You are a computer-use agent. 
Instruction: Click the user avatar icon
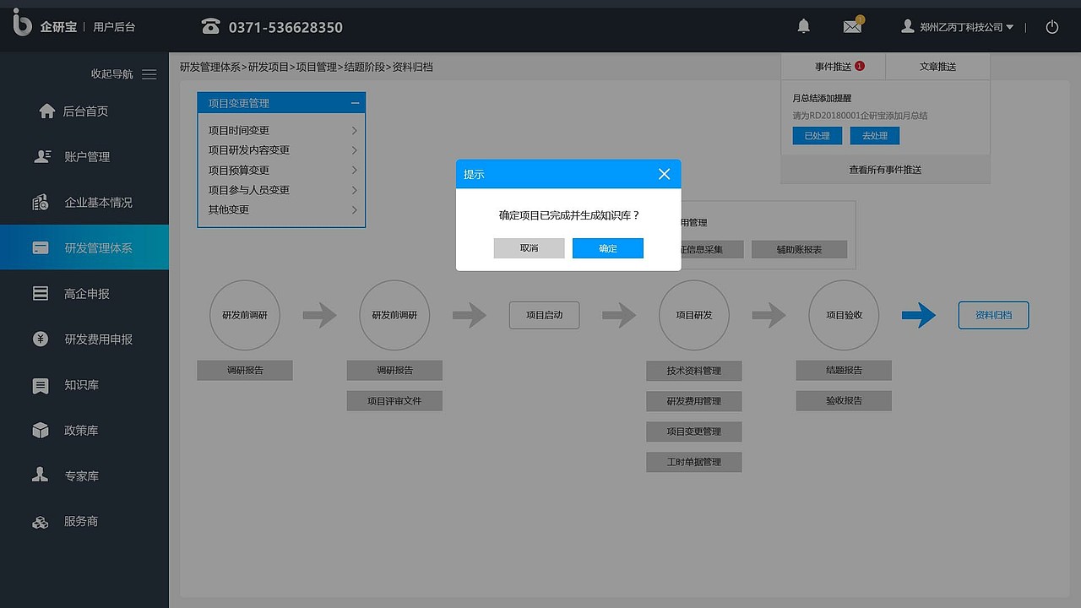tap(908, 27)
